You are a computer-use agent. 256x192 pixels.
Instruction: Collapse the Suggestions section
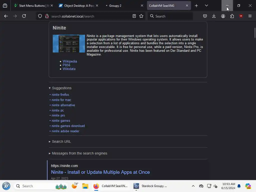[x=60, y=88]
